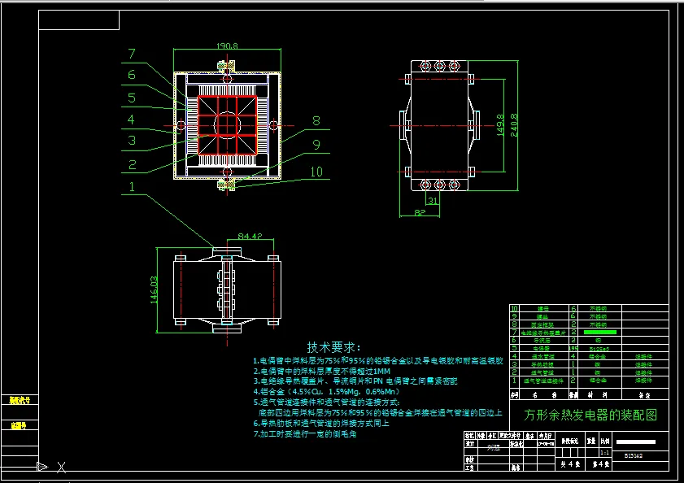Click the white filled bar in title block
This screenshot has width=684, height=483.
(x=635, y=442)
